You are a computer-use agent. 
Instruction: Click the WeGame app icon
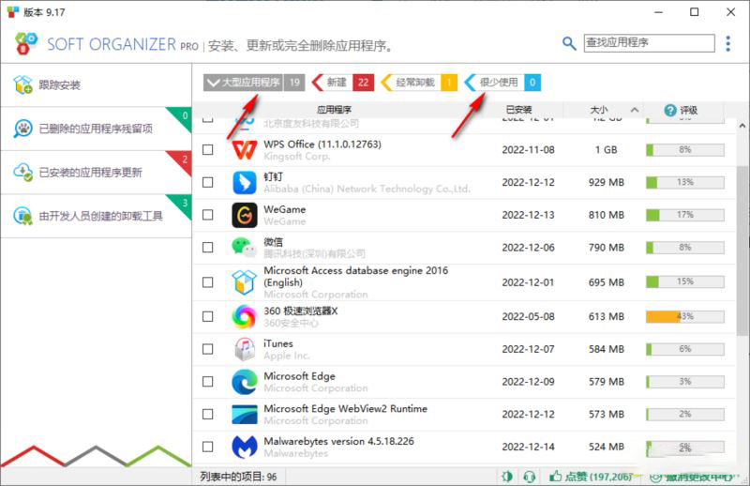tap(245, 215)
